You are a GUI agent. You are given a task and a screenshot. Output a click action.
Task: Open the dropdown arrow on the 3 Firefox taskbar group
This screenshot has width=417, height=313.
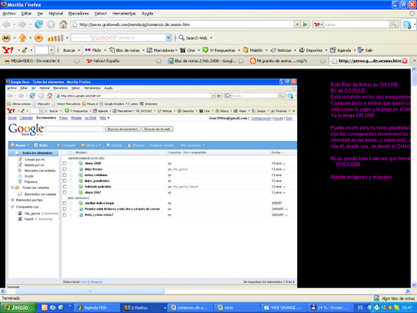pos(165,308)
